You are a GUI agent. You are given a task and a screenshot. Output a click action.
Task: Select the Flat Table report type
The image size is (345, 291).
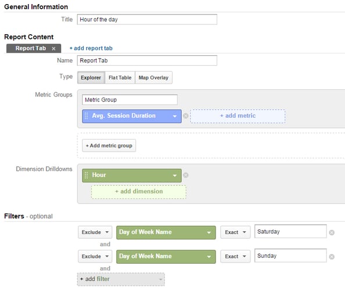120,78
